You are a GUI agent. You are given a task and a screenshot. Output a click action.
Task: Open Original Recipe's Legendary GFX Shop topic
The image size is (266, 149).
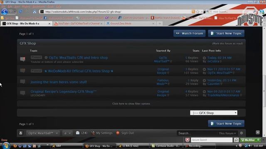[64, 91]
